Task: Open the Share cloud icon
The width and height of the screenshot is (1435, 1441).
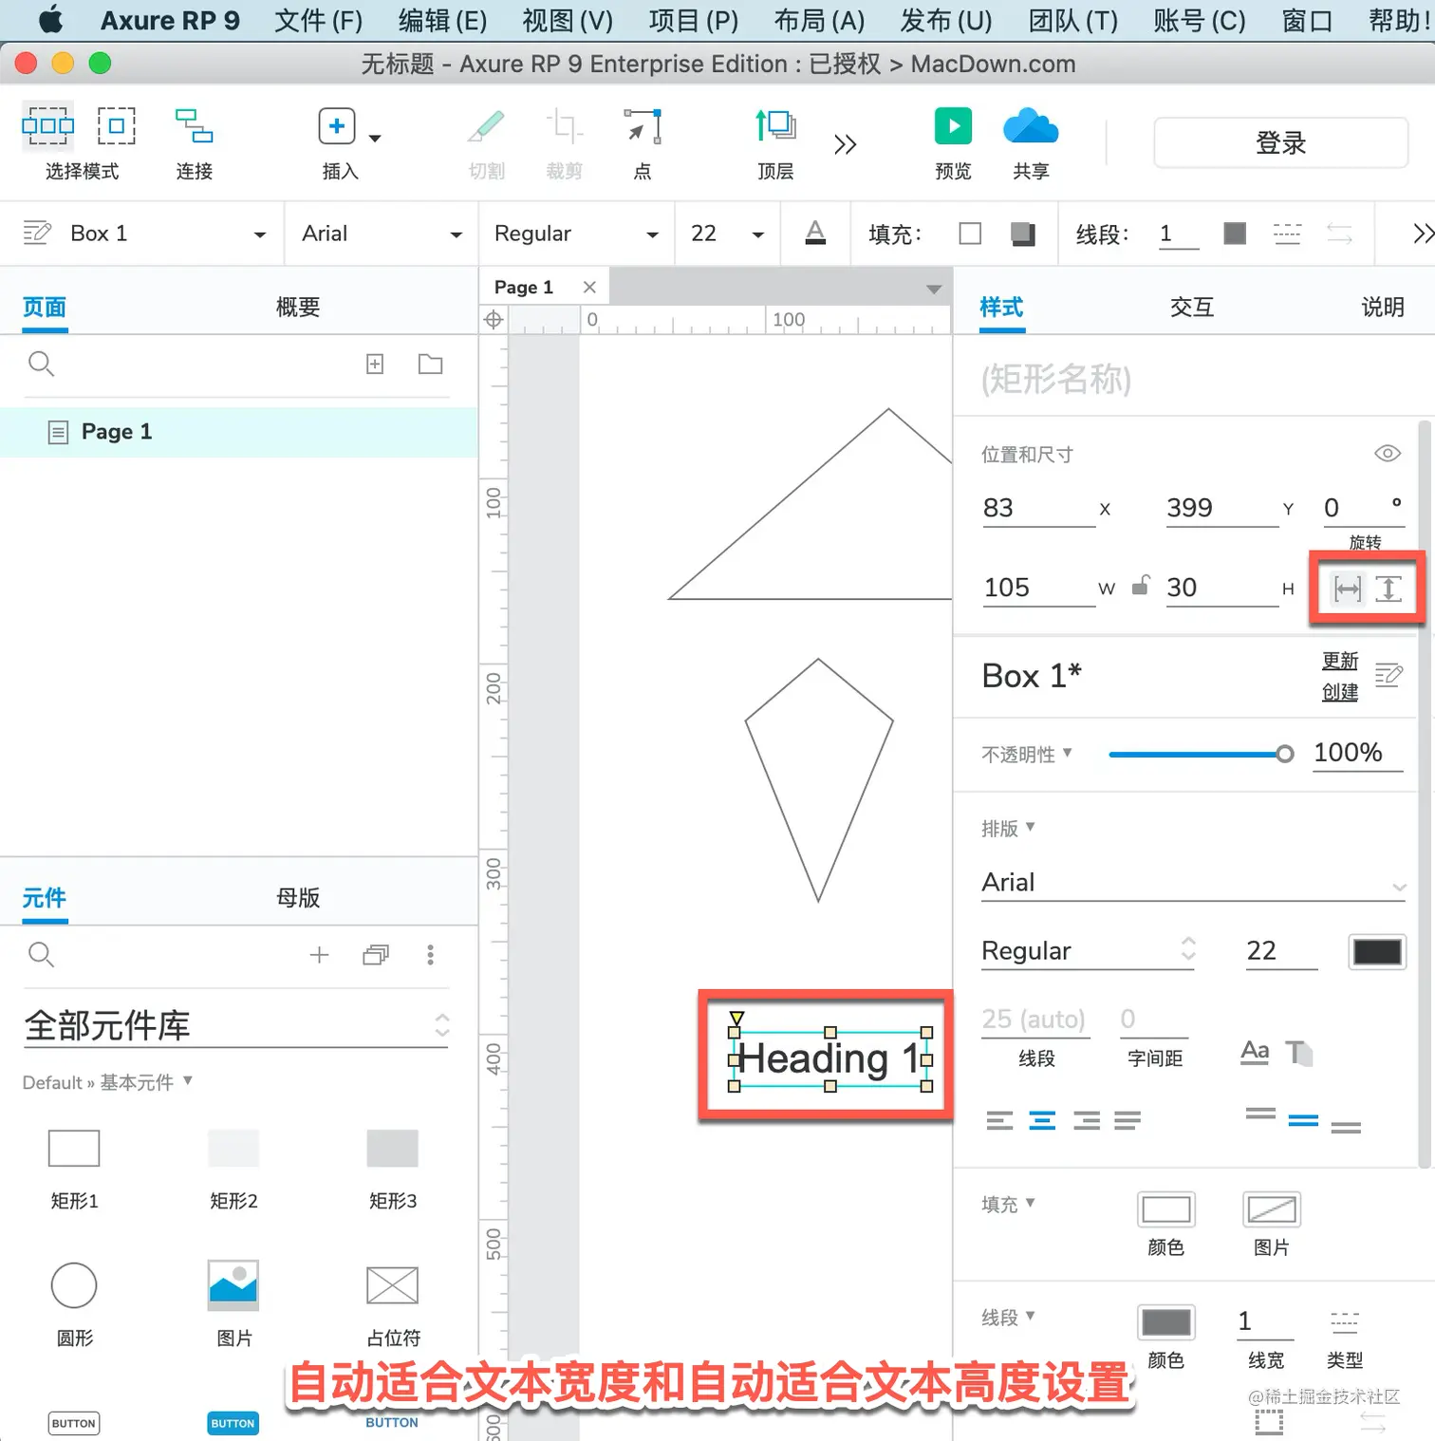Action: point(1031,125)
